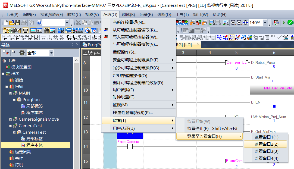294x169 pixels.
Task: Close the CameraTest editor tab
Action: coord(198,45)
